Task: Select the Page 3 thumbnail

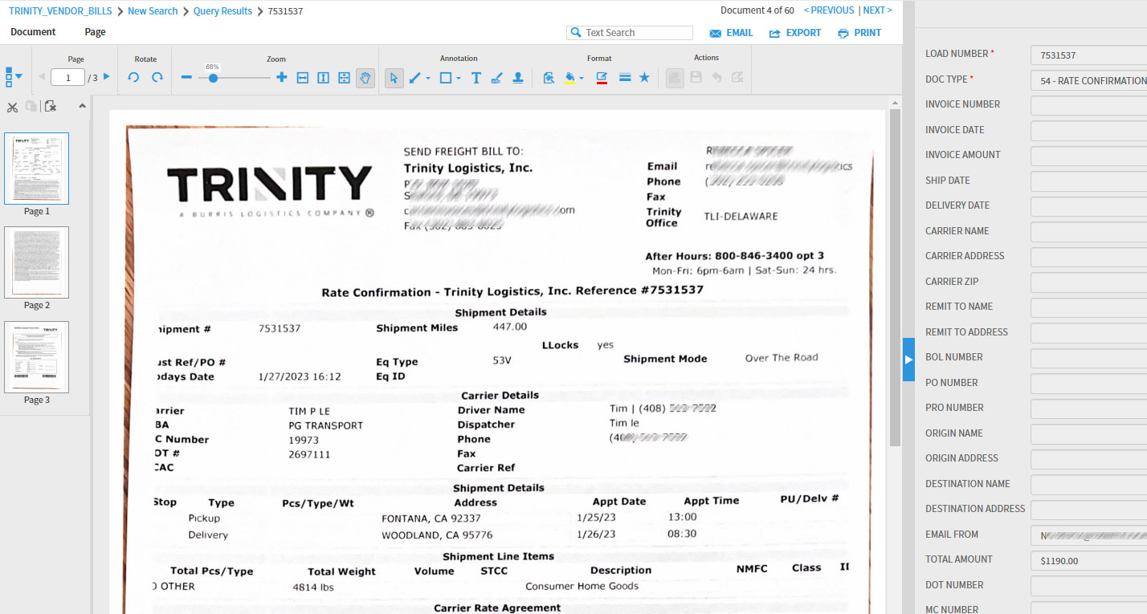Action: point(36,357)
